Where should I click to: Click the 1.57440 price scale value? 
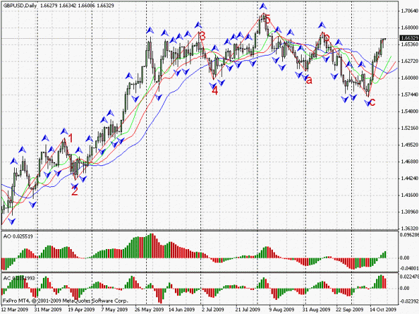click(x=410, y=94)
